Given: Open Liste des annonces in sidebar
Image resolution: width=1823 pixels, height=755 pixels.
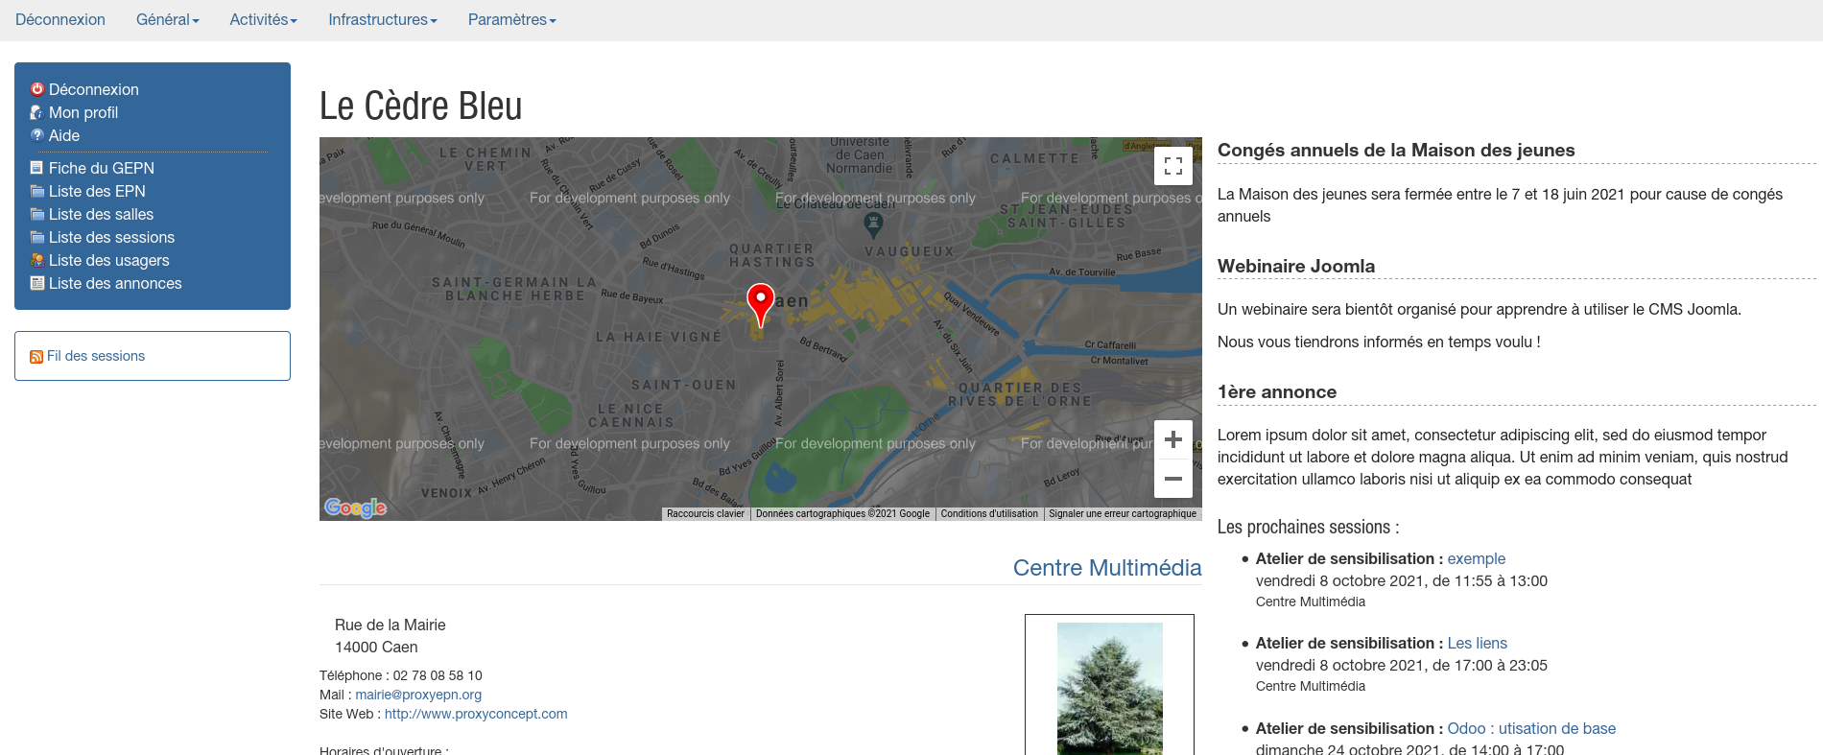Looking at the screenshot, I should [x=115, y=283].
